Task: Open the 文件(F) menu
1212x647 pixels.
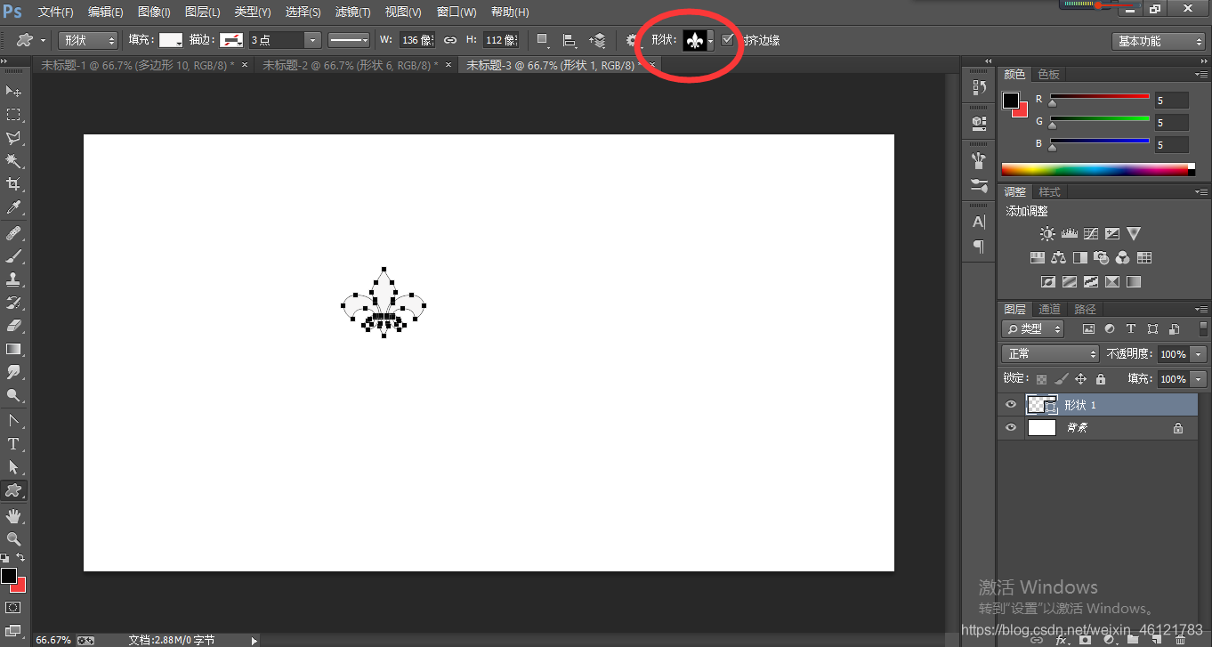Action: [56, 12]
